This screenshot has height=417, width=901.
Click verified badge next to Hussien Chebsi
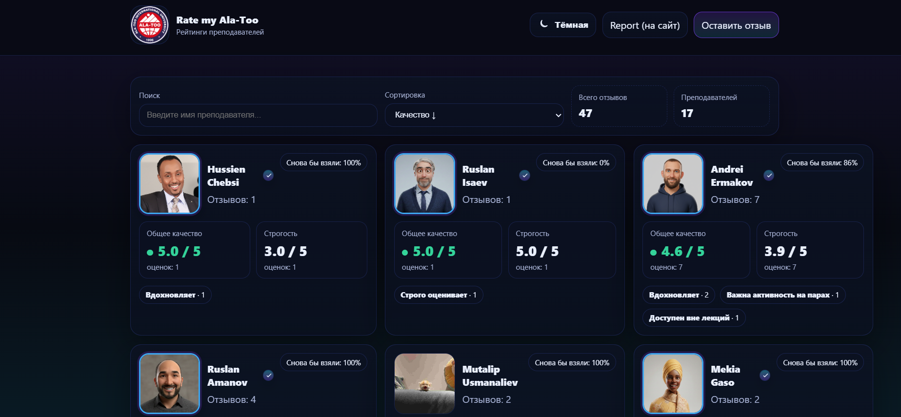click(x=268, y=176)
